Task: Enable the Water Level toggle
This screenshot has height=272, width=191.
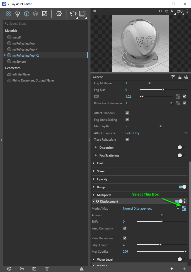Action: tap(181, 259)
